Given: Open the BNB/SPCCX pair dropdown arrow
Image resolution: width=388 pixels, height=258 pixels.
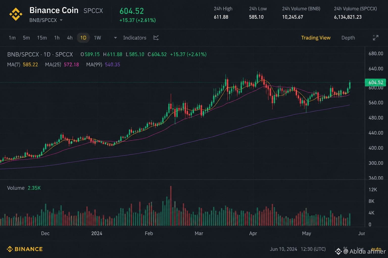Looking at the screenshot, I should click(x=61, y=20).
